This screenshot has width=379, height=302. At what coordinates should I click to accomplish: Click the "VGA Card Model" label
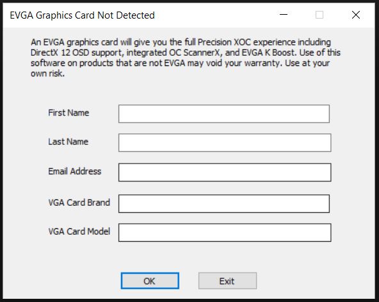79,231
